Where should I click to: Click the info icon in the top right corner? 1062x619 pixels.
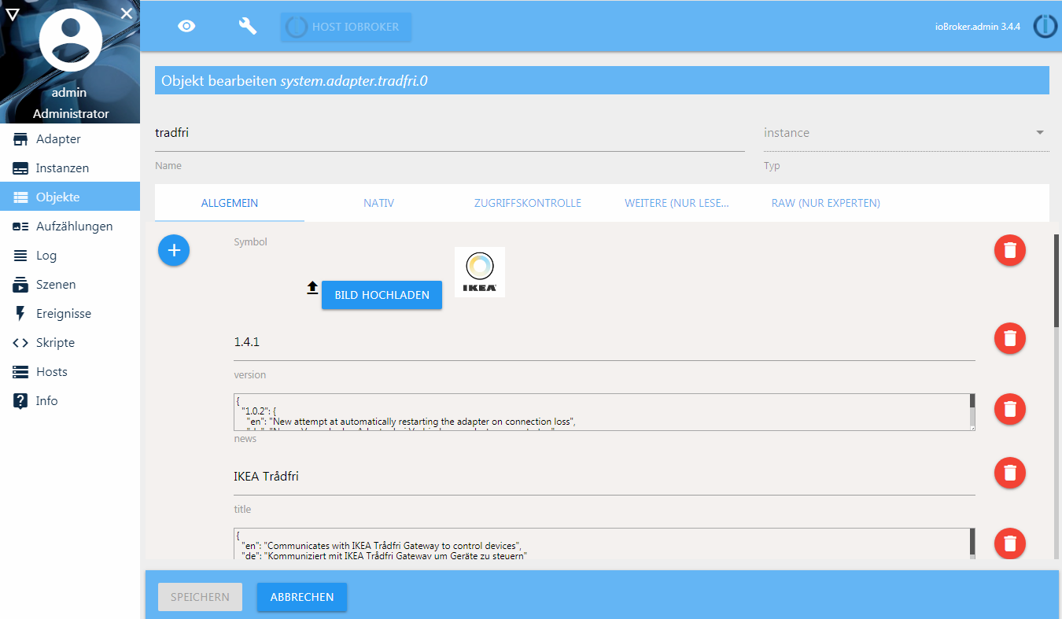[x=1045, y=25]
